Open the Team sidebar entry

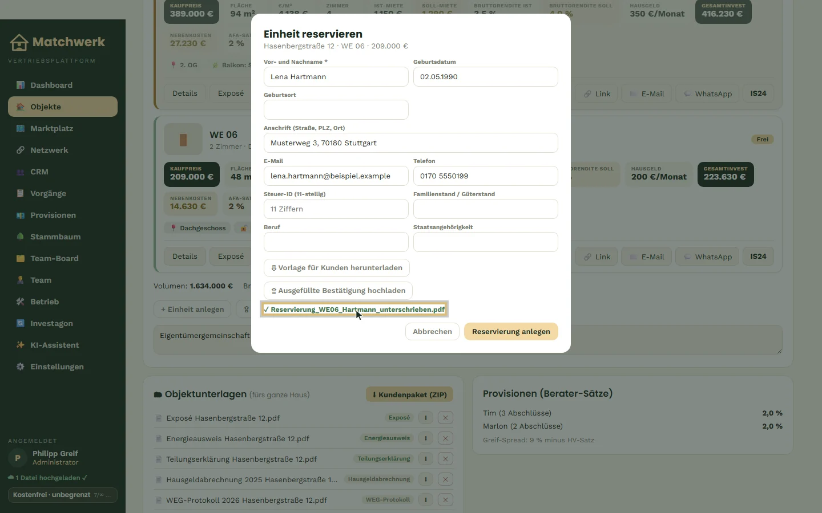point(63,280)
